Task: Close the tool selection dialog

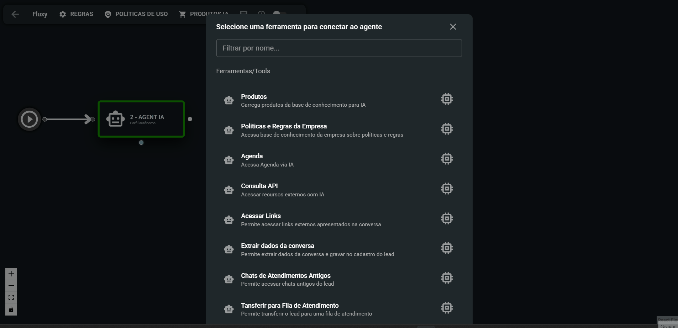Action: click(453, 27)
